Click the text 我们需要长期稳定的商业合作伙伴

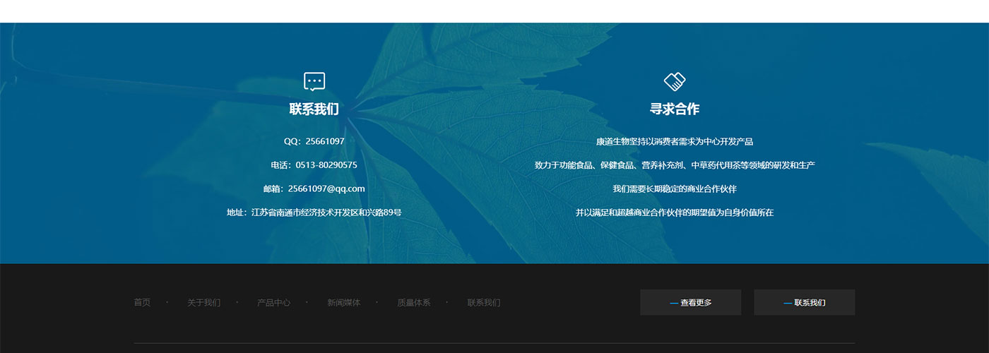pyautogui.click(x=675, y=189)
